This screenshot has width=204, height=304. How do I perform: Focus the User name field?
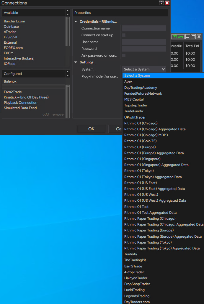click(x=144, y=42)
